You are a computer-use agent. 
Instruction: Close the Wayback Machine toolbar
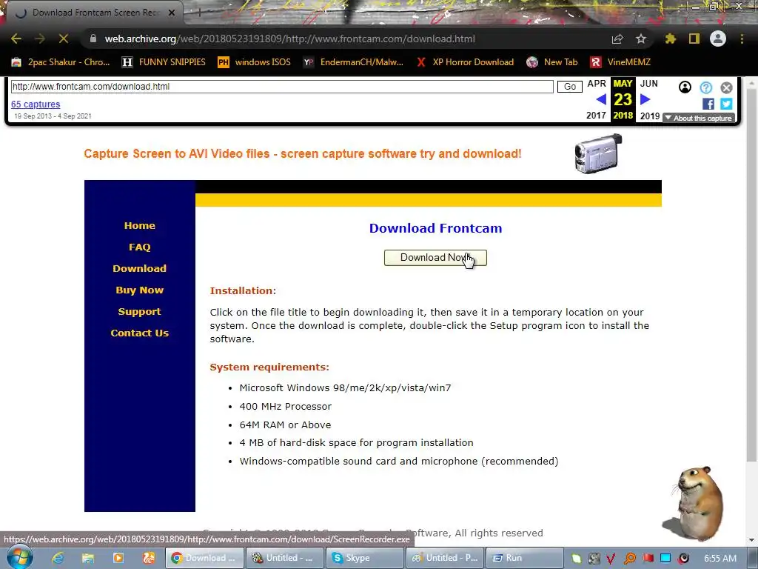[x=726, y=87]
